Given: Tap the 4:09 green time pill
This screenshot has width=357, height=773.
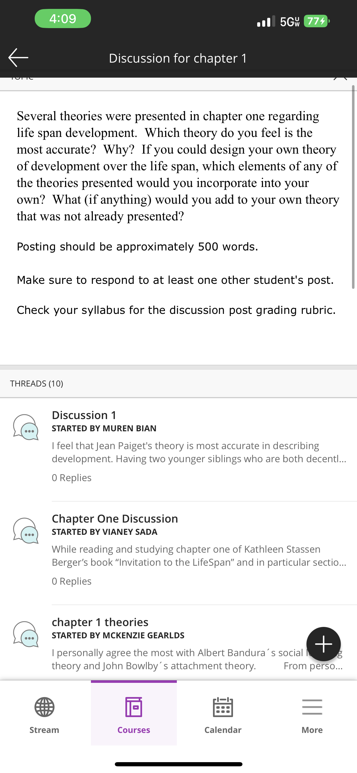Looking at the screenshot, I should pyautogui.click(x=63, y=19).
